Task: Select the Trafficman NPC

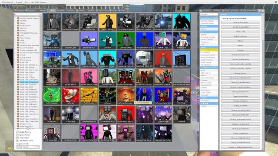Action: coord(107,96)
